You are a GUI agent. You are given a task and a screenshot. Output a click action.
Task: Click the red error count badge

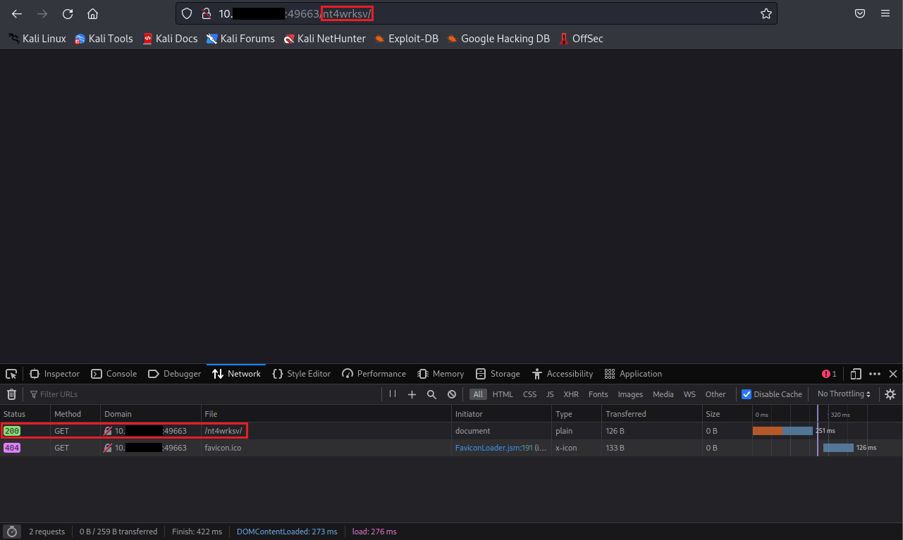(x=829, y=374)
